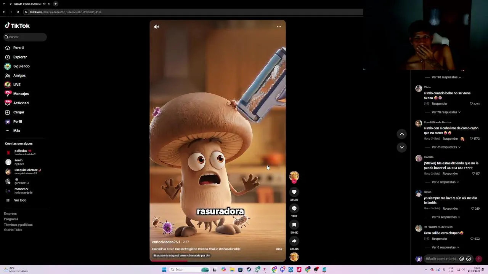Open followed account soom

tap(19, 162)
